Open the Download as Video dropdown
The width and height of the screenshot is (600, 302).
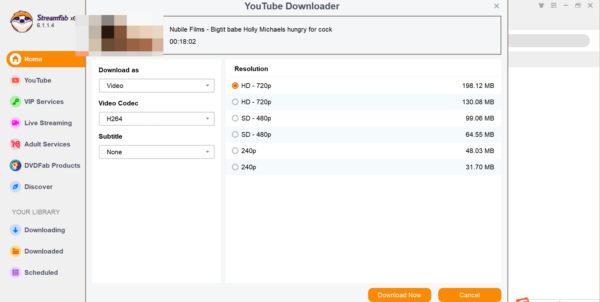[157, 86]
